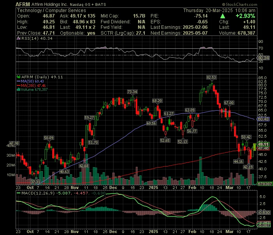Click the 37.31 low price label
This screenshot has height=235, width=273.
pos(35,182)
